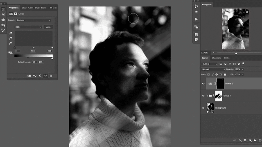Click the clip to layer icon
The width and height of the screenshot is (262, 147).
tap(29, 76)
